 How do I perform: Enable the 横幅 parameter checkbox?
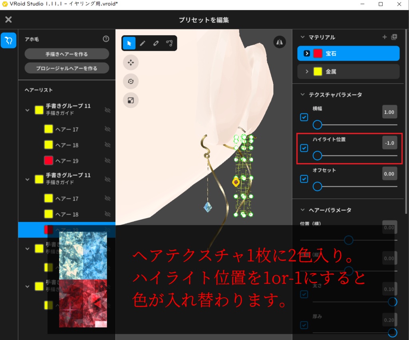pyautogui.click(x=304, y=117)
